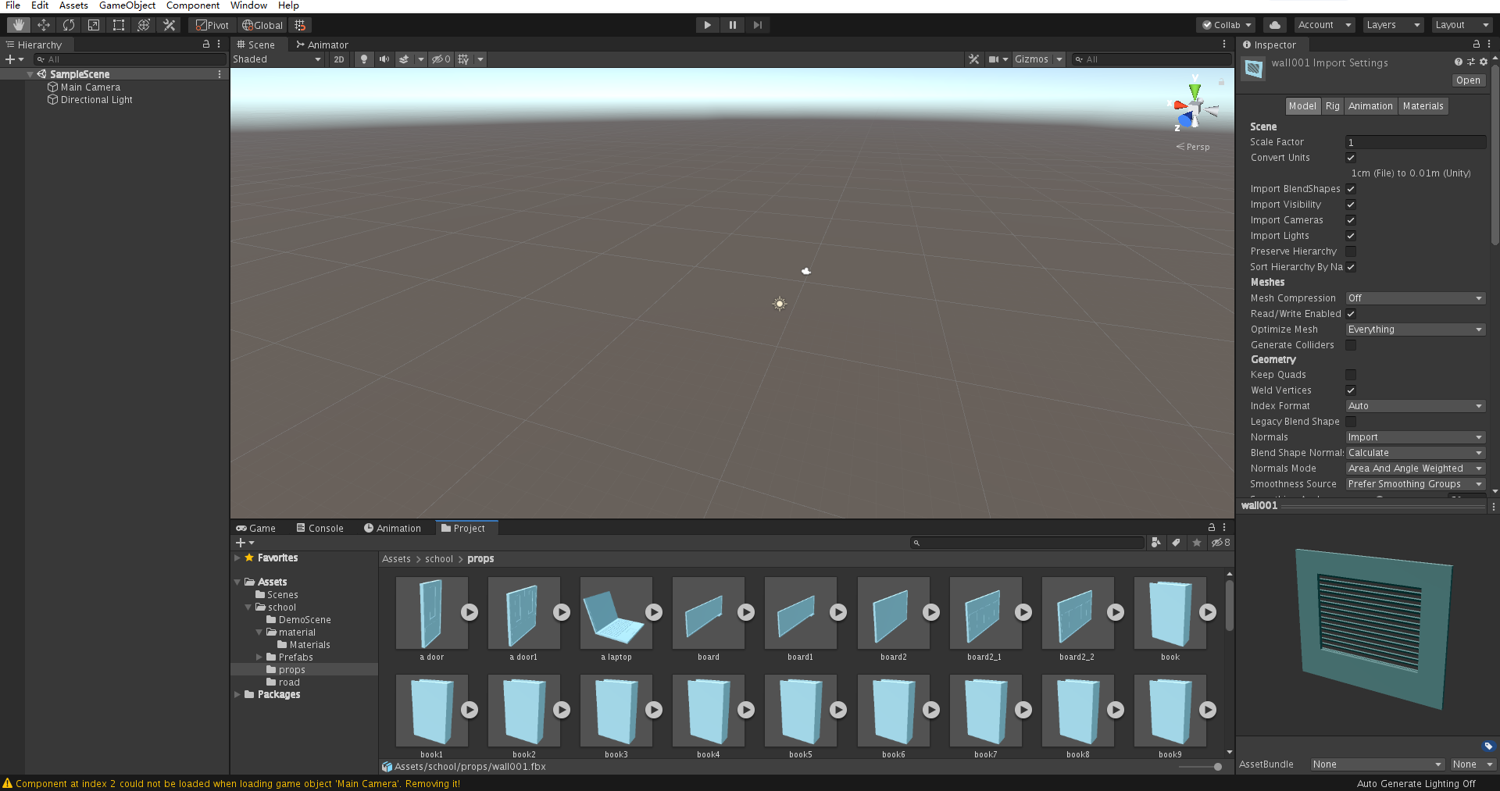Click the Collab button
The height and width of the screenshot is (791, 1500).
point(1226,25)
